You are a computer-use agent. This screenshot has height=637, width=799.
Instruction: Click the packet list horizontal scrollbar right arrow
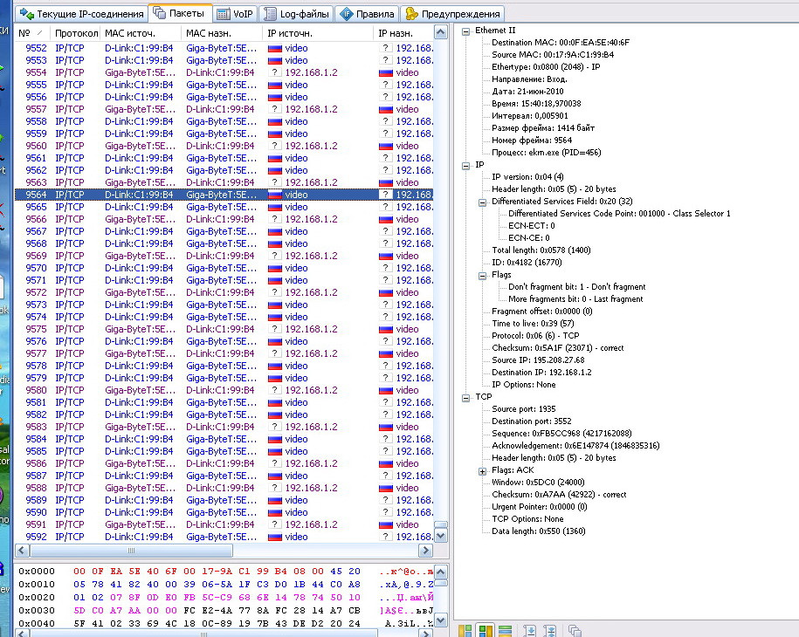click(425, 551)
